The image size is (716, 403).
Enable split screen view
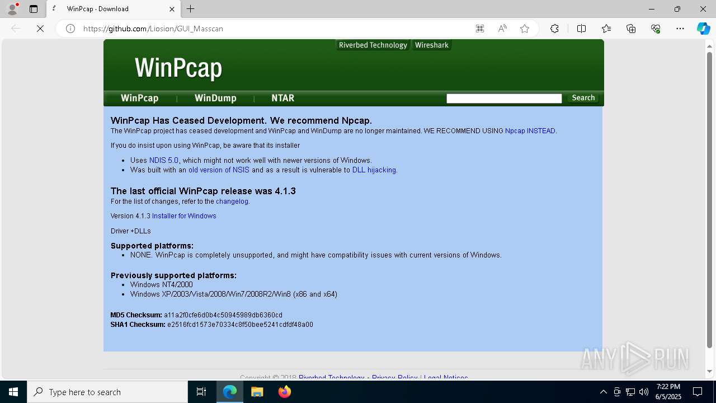pos(581,29)
